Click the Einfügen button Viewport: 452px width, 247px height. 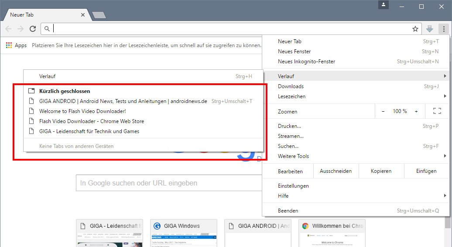click(426, 171)
